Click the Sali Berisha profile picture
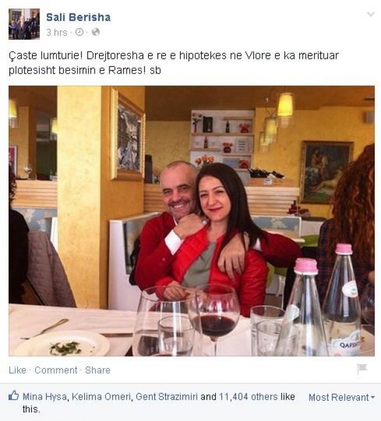Viewport: 381px width, 421px height. (x=24, y=24)
